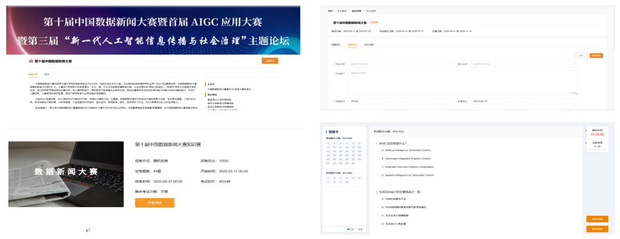The width and height of the screenshot is (620, 239).
Task: Jump to single-choice question 35 in 答题卡
Action: pos(353,163)
